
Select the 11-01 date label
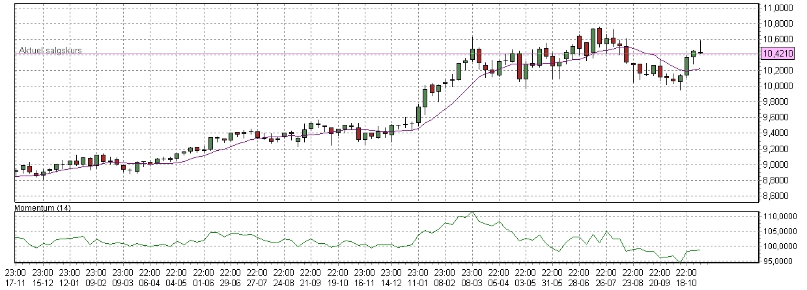[418, 283]
